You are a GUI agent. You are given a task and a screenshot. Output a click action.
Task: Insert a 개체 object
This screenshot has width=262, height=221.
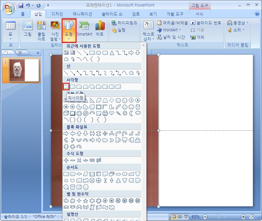click(x=197, y=37)
